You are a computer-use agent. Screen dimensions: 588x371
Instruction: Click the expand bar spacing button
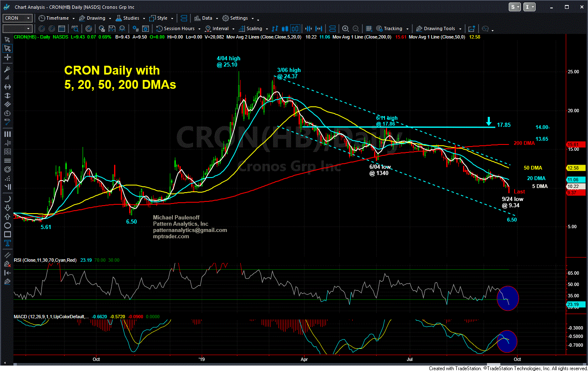tap(319, 28)
